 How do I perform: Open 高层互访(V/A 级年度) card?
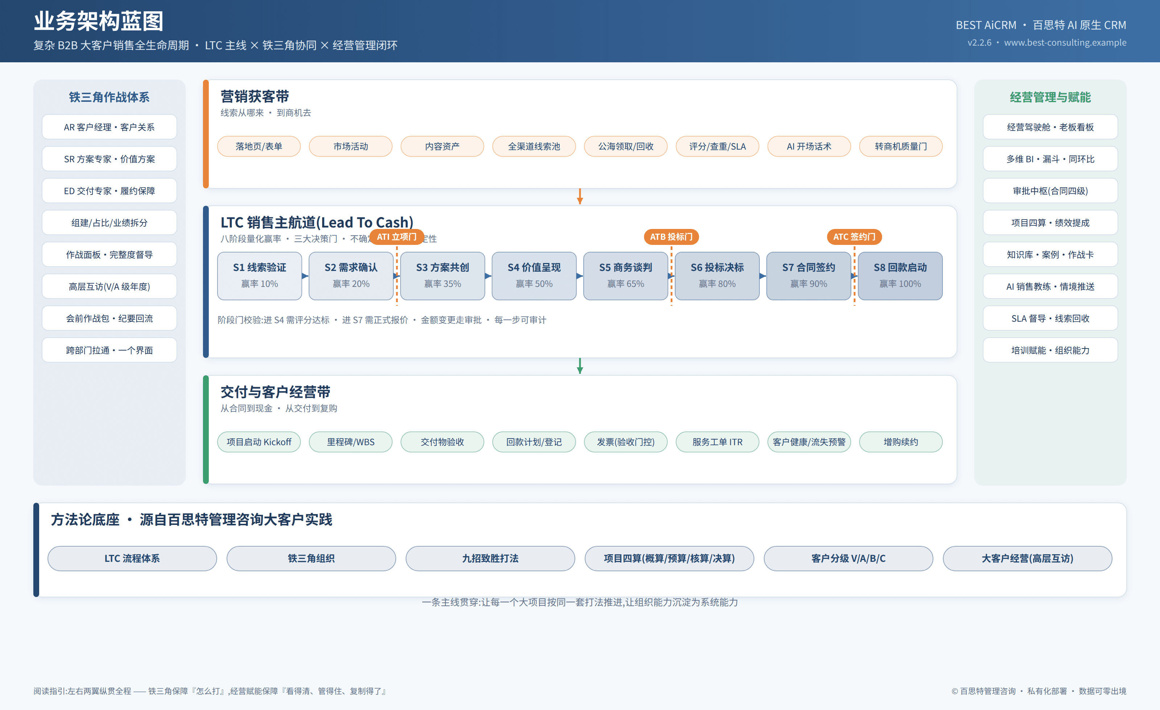109,287
